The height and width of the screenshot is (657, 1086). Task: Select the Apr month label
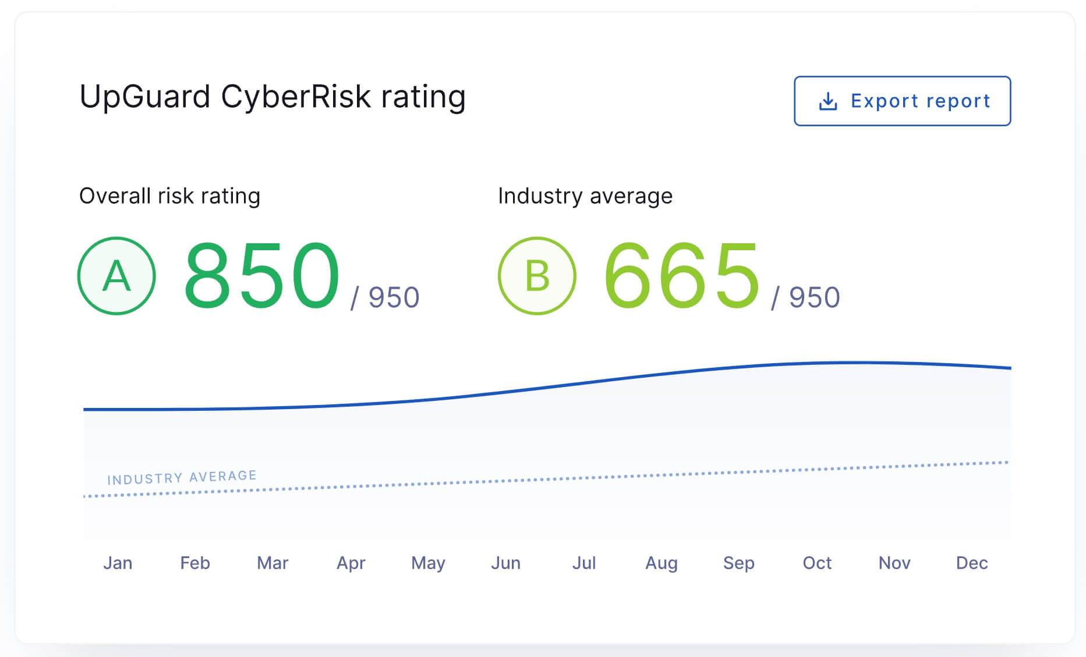click(351, 563)
